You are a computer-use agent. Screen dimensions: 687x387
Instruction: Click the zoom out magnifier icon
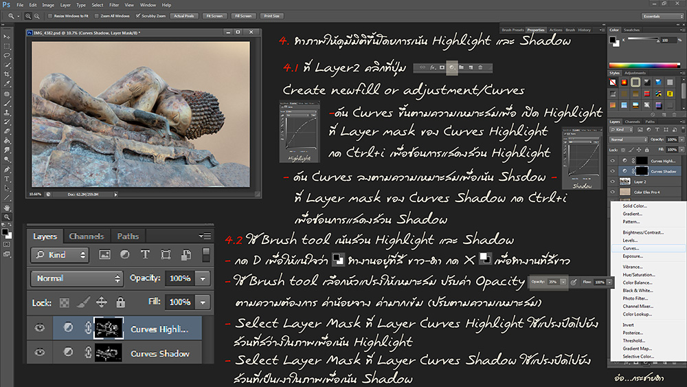[x=36, y=16]
